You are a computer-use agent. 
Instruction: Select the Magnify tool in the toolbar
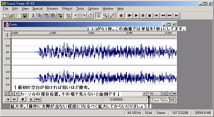click(105, 16)
